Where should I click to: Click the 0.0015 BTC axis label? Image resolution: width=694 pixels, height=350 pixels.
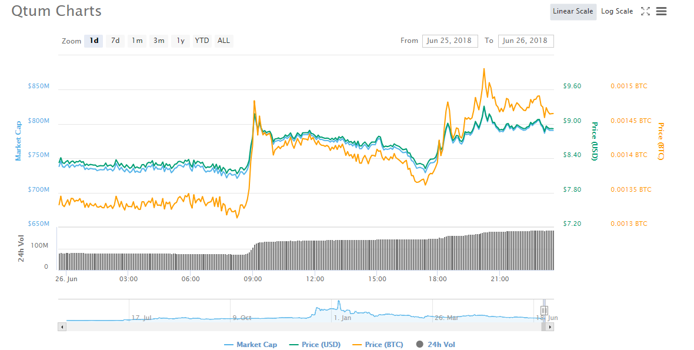[629, 86]
